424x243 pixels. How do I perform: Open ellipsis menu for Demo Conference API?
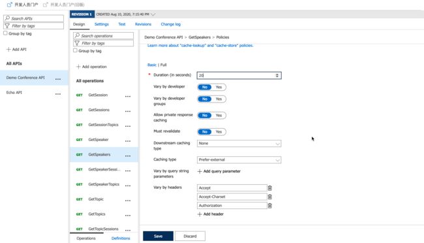tap(58, 79)
